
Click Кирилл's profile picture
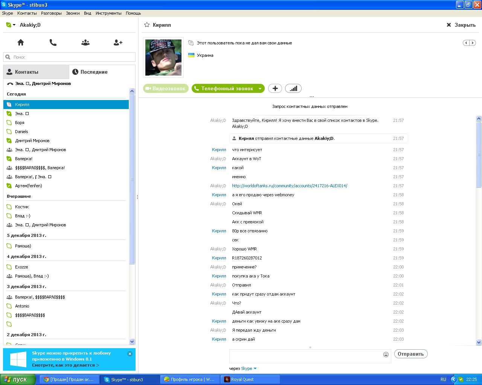pos(163,57)
